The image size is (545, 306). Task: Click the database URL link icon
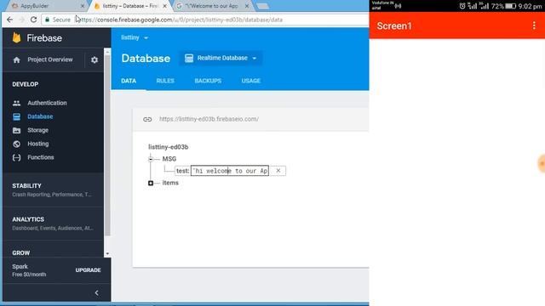pos(147,119)
